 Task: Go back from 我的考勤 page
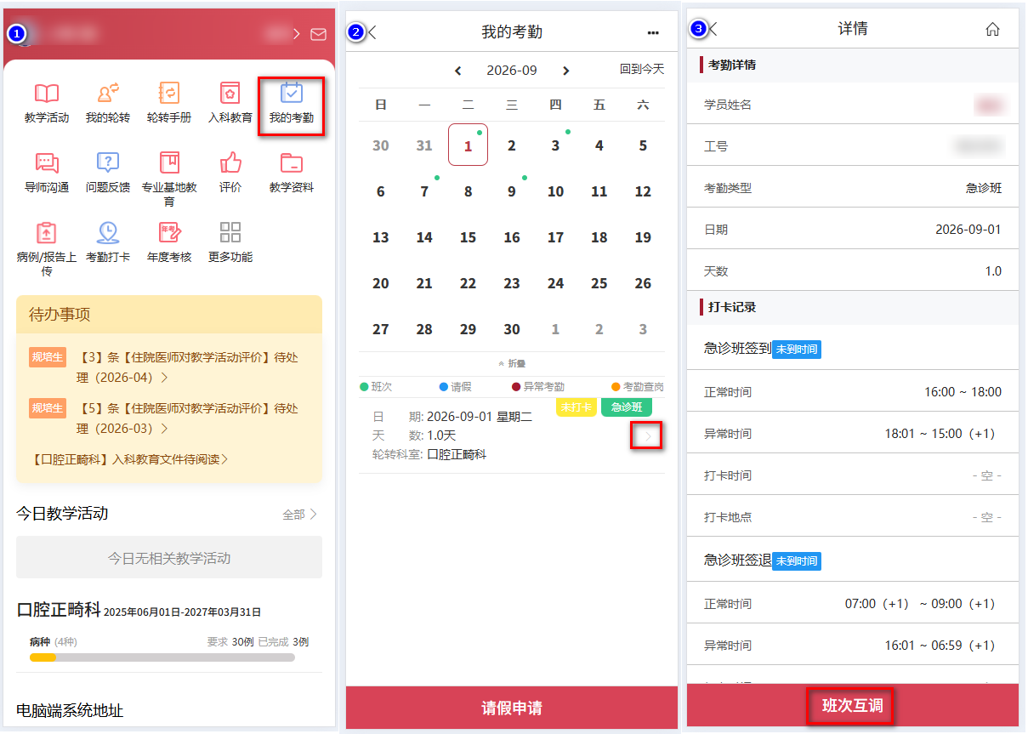[372, 32]
